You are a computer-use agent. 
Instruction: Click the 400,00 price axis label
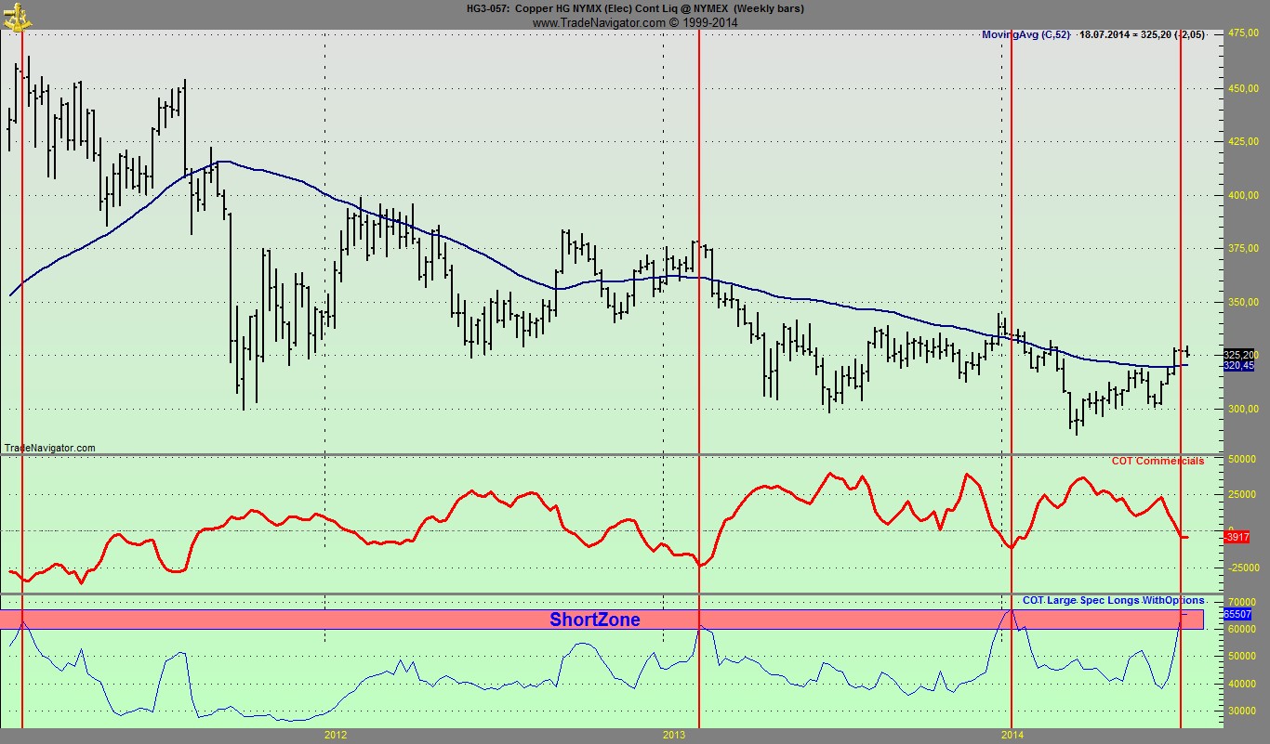click(x=1243, y=196)
